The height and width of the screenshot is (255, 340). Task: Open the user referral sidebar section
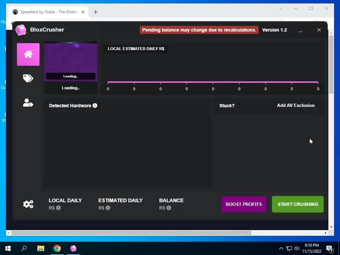[x=28, y=103]
